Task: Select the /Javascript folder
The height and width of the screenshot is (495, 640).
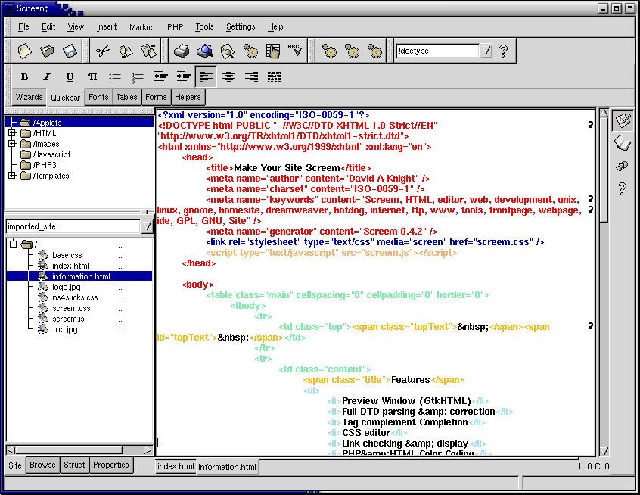Action: coord(51,154)
